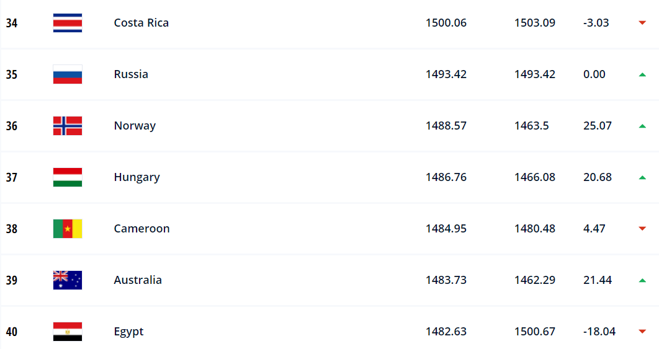The width and height of the screenshot is (659, 349).
Task: Click the Costa Rica flag icon
Action: [x=67, y=23]
